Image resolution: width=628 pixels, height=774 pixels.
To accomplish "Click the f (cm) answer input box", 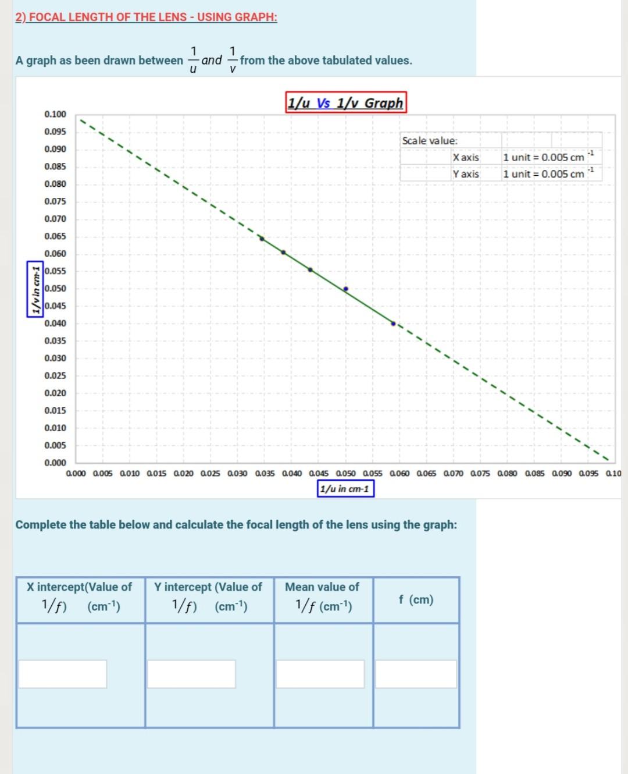I will click(416, 673).
